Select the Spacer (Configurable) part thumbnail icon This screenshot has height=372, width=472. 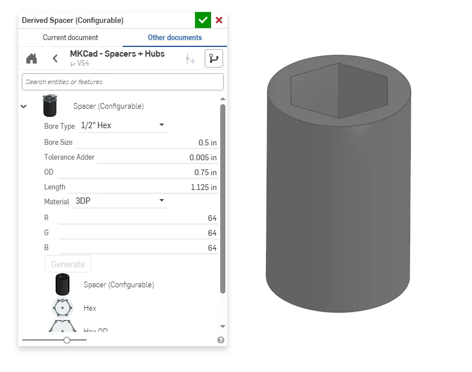(62, 284)
